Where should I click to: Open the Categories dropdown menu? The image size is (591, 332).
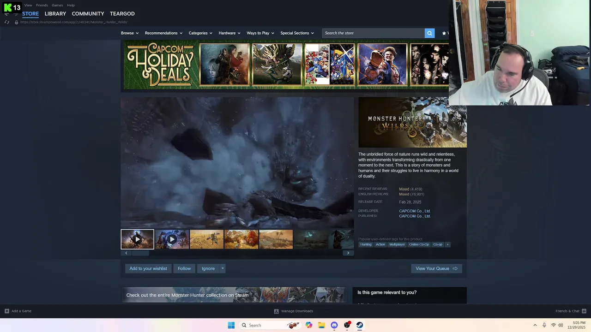[x=200, y=33]
